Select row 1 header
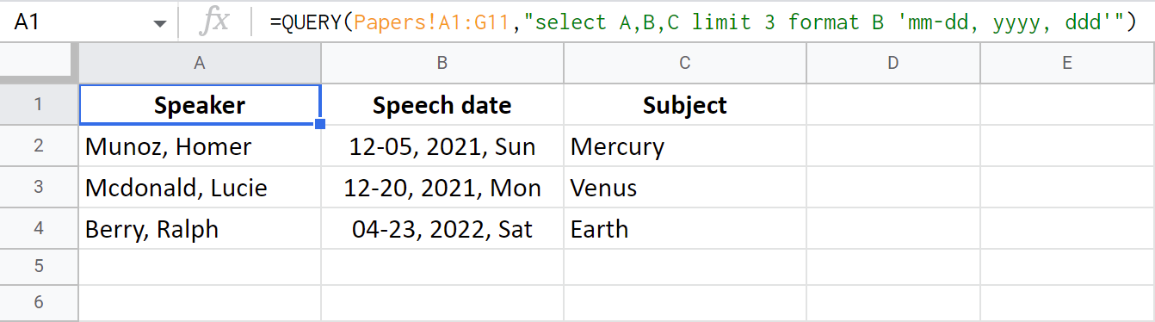 [x=39, y=105]
